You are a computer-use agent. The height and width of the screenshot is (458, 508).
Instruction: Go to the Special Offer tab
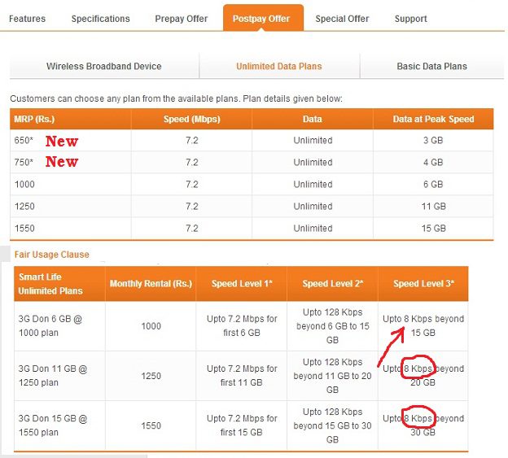point(342,19)
